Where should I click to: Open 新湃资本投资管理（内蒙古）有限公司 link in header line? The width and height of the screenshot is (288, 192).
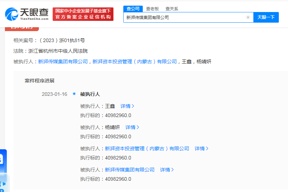point(134,62)
